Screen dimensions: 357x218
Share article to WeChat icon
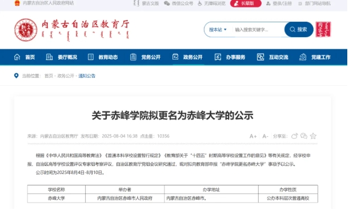point(304,136)
